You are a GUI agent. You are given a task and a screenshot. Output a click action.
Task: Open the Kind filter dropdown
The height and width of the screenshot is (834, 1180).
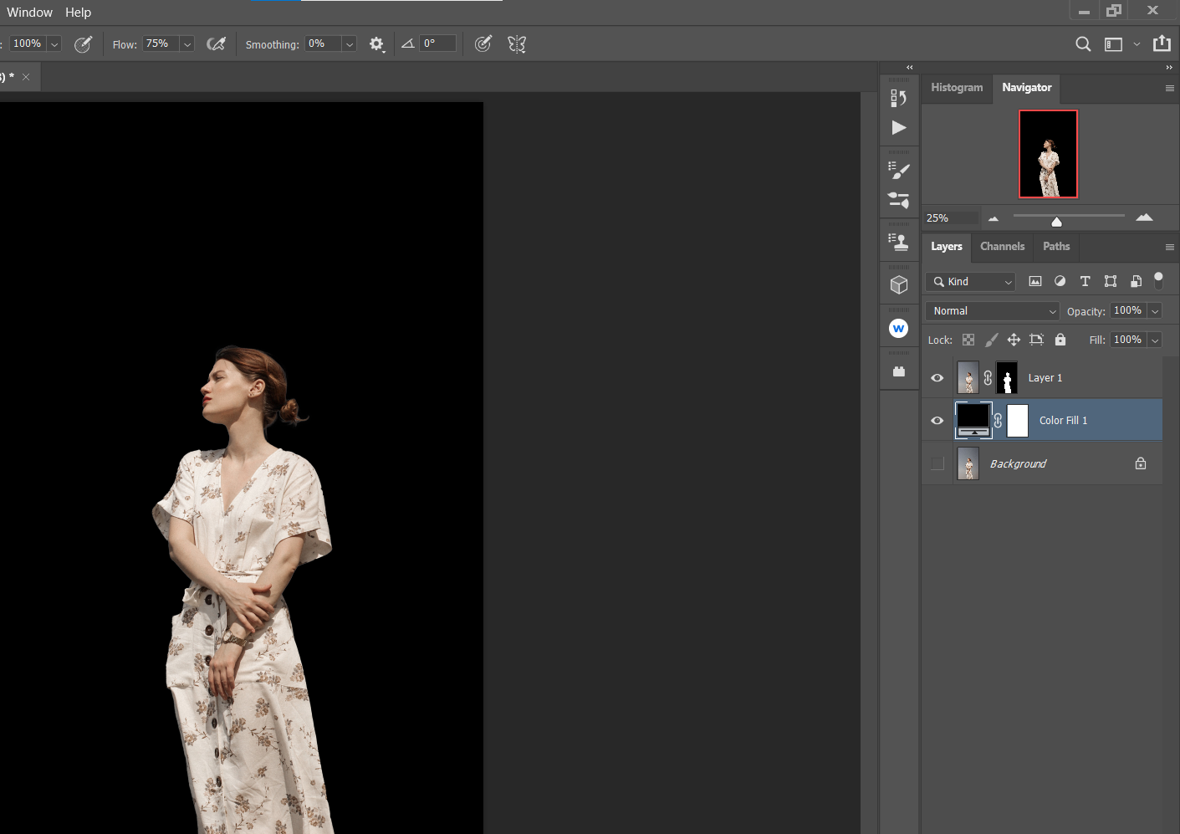[x=970, y=282]
